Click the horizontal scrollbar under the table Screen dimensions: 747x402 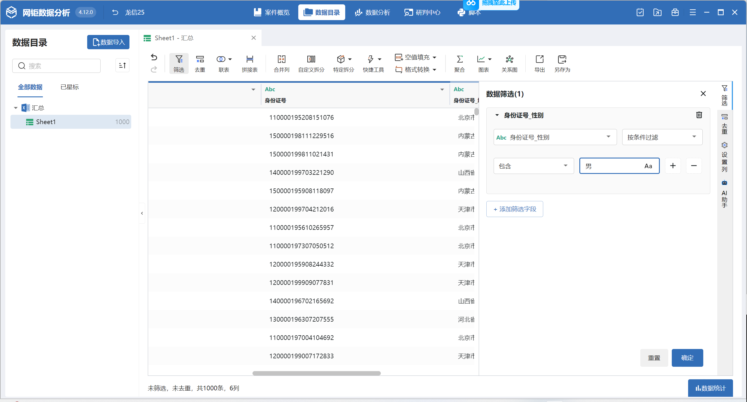point(316,373)
